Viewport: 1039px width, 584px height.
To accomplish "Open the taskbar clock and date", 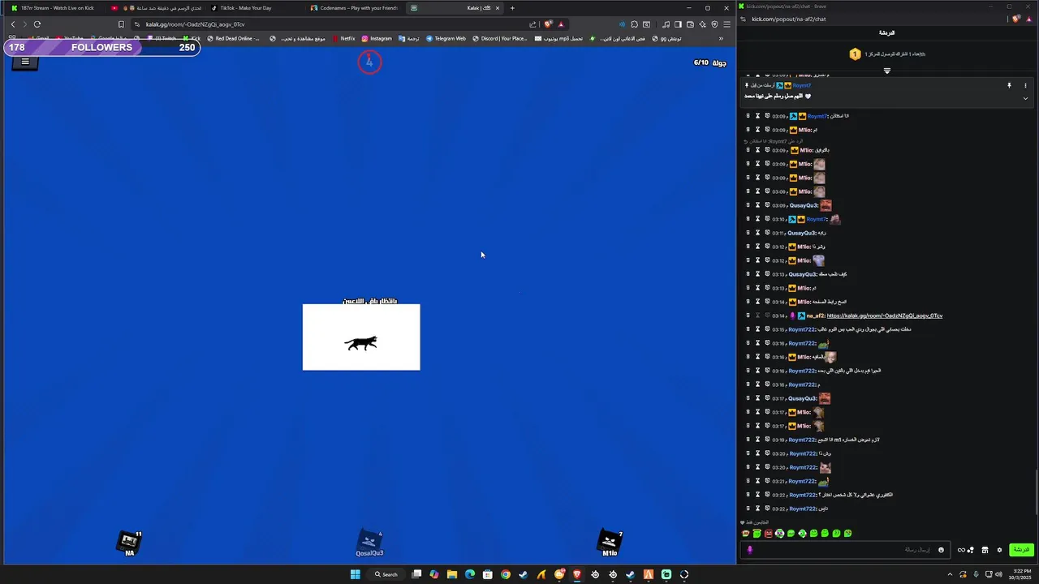I will point(1019,574).
